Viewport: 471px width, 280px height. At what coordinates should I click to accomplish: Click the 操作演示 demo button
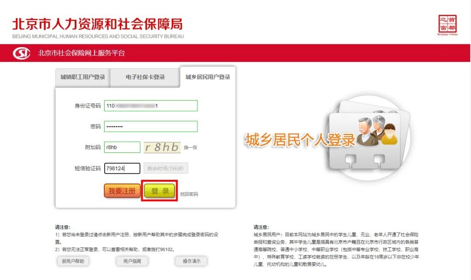tap(191, 261)
